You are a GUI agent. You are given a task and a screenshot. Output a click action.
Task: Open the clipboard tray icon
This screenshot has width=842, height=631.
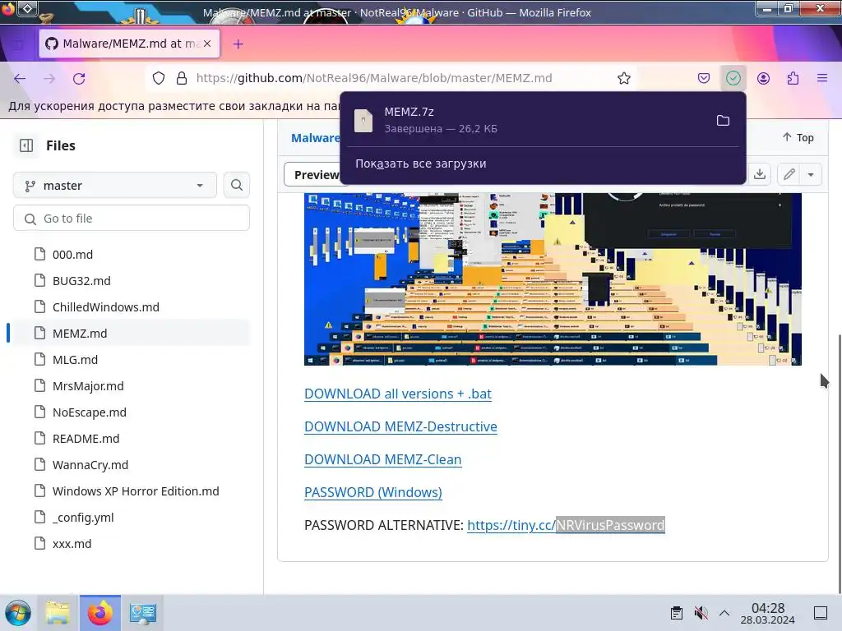(x=677, y=613)
